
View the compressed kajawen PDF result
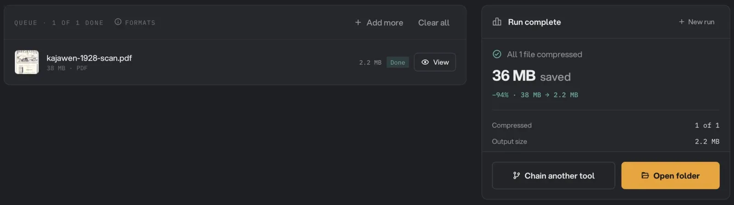435,62
